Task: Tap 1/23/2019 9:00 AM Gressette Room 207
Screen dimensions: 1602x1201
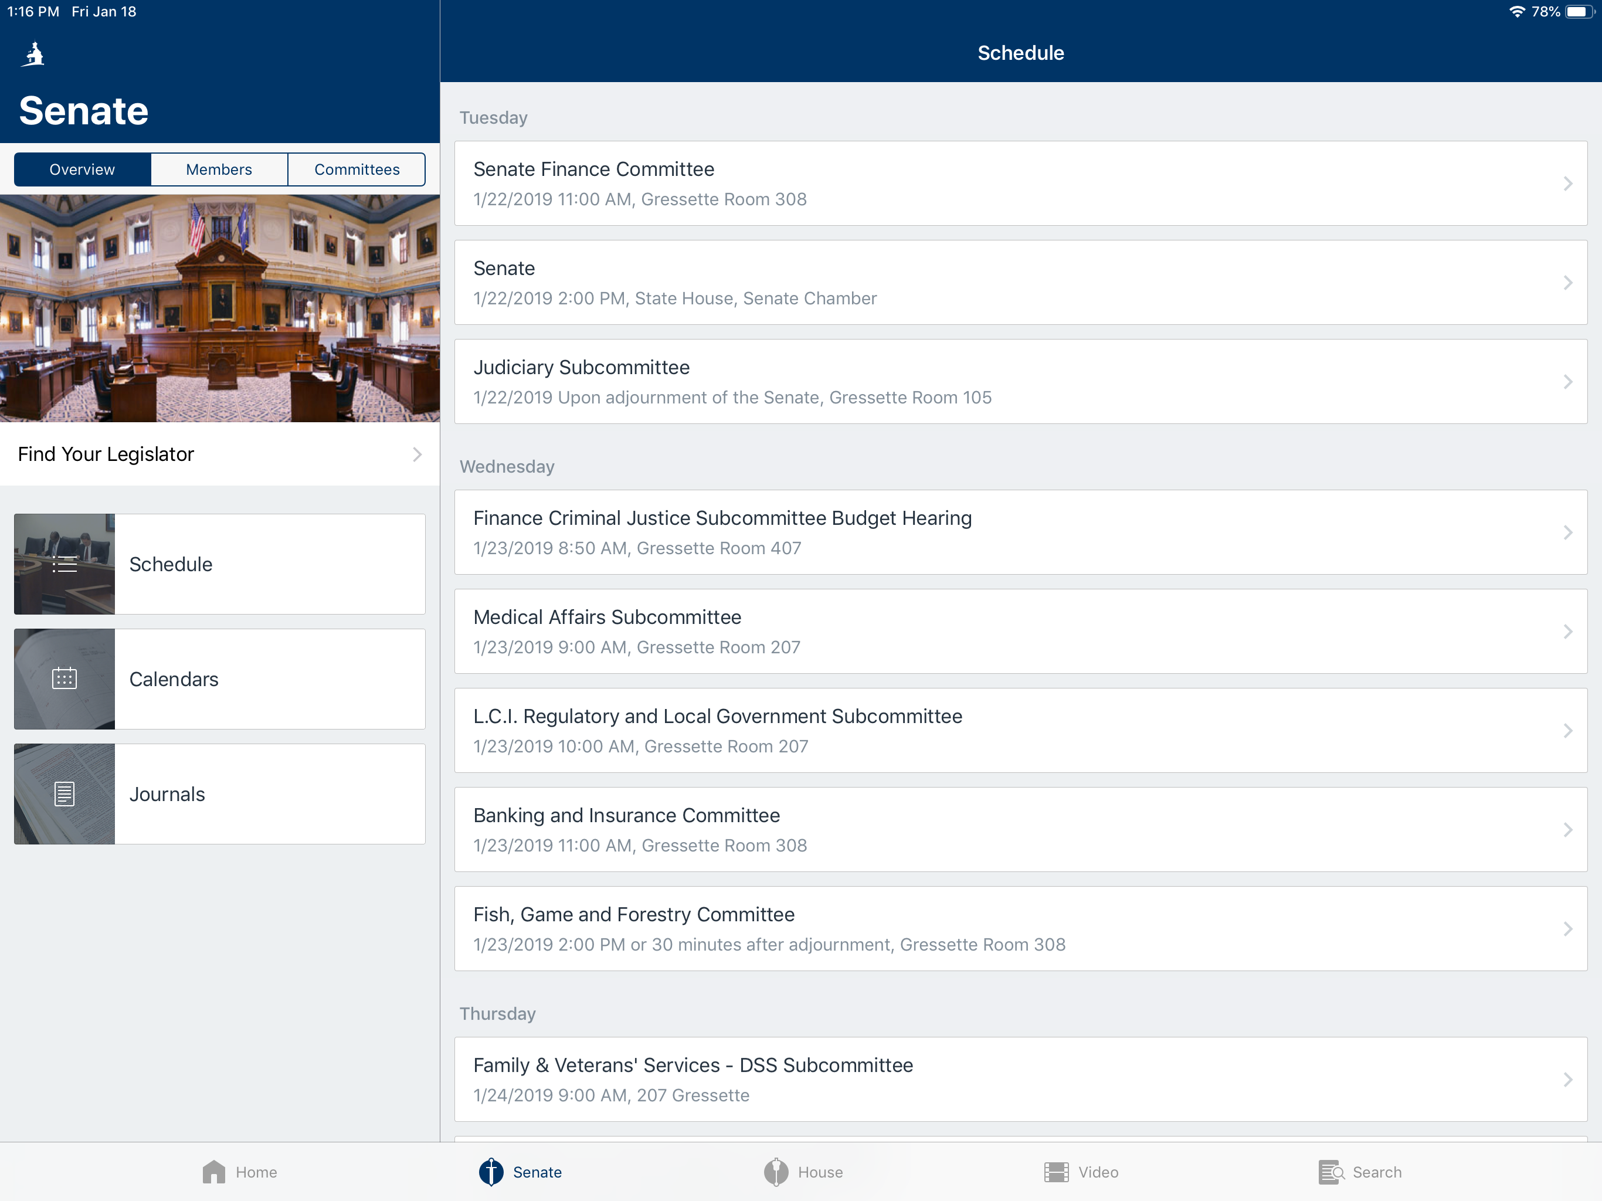Action: coord(637,647)
